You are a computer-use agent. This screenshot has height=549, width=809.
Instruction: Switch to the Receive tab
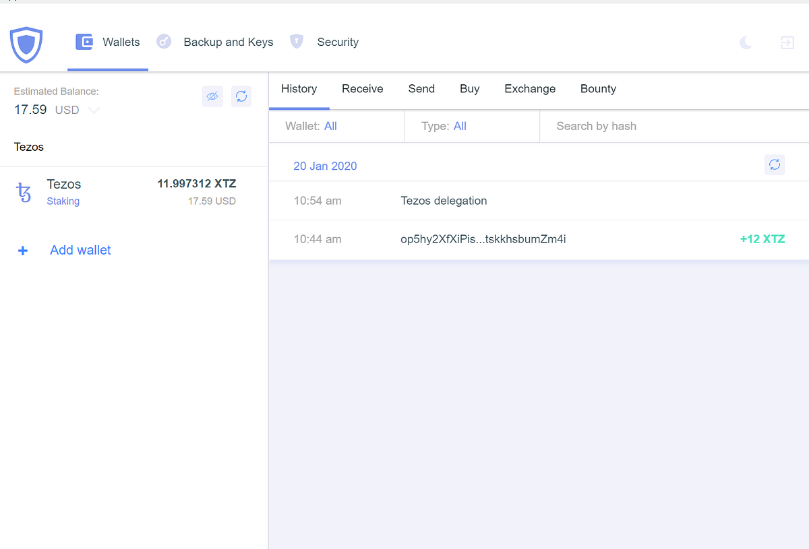coord(363,89)
